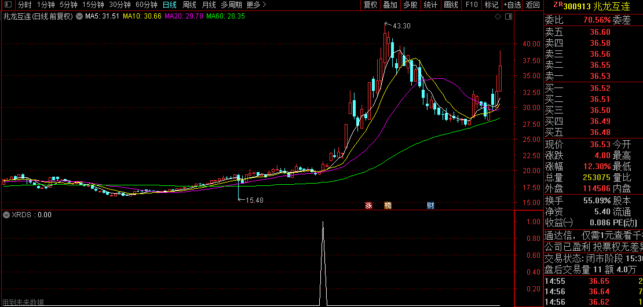643x307 pixels.
Task: Expand the XRDS indicator dropdown arrow
Action: click(x=6, y=214)
